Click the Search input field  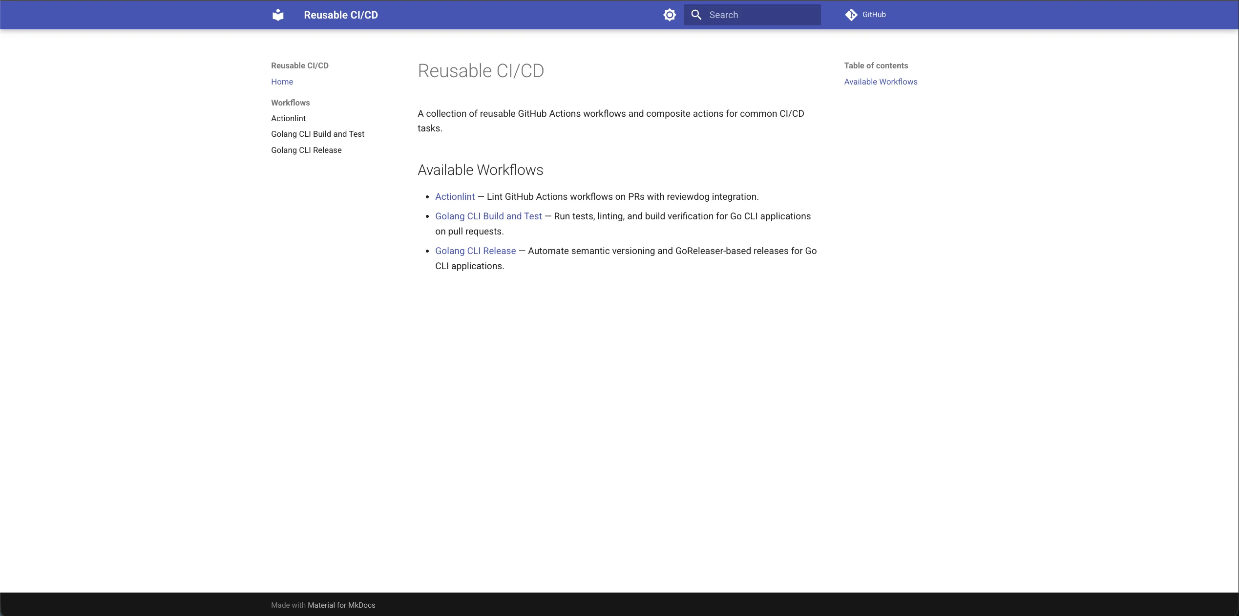pos(752,15)
